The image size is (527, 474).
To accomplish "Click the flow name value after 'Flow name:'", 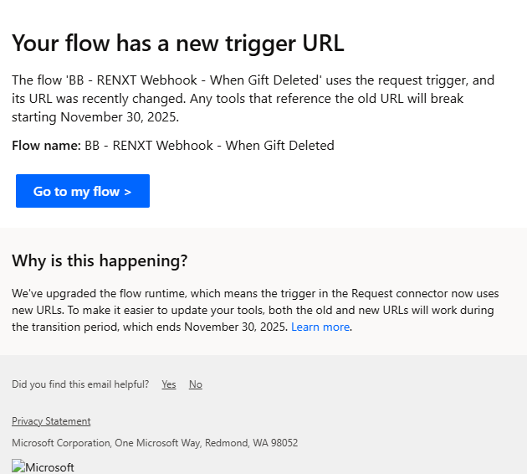I will [x=209, y=146].
